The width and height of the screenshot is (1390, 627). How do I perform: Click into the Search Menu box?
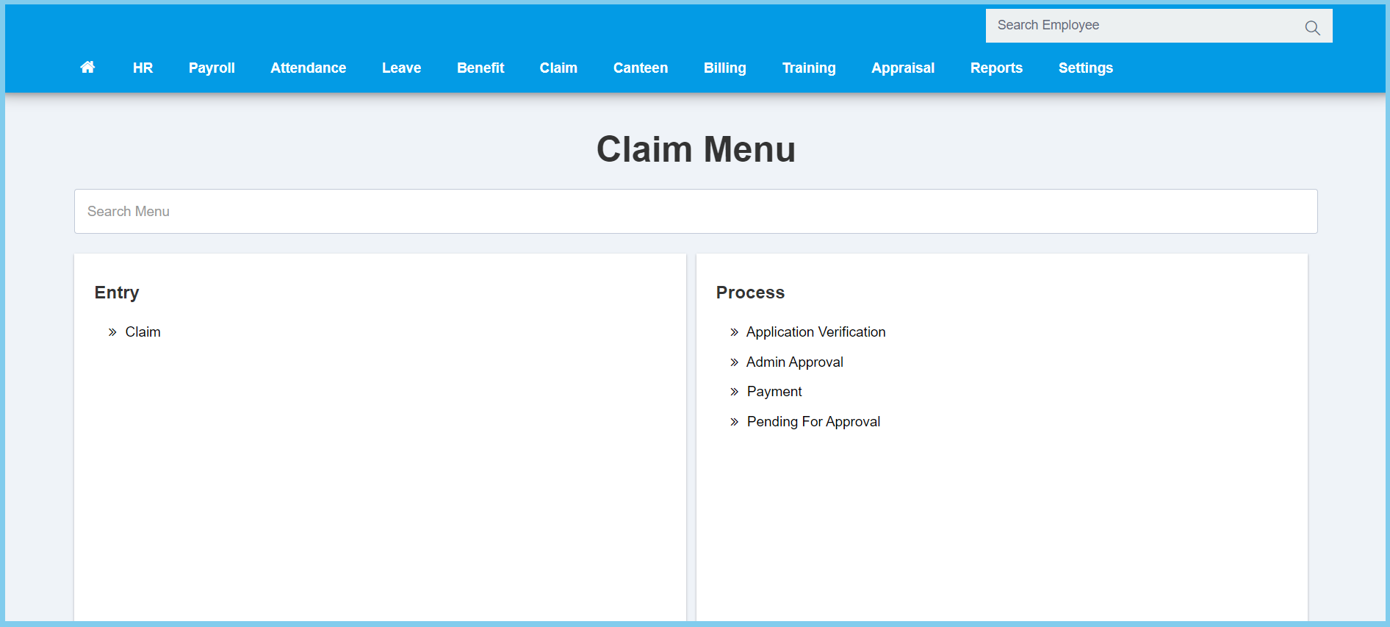click(x=695, y=212)
